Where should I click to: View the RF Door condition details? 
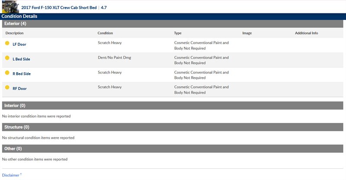(19, 88)
